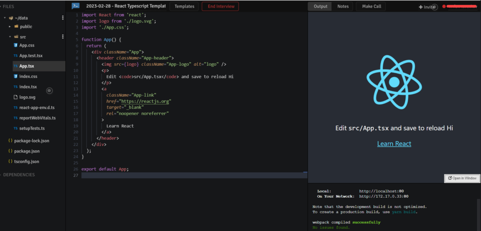
Task: Click Open in Window button
Action: click(x=462, y=178)
